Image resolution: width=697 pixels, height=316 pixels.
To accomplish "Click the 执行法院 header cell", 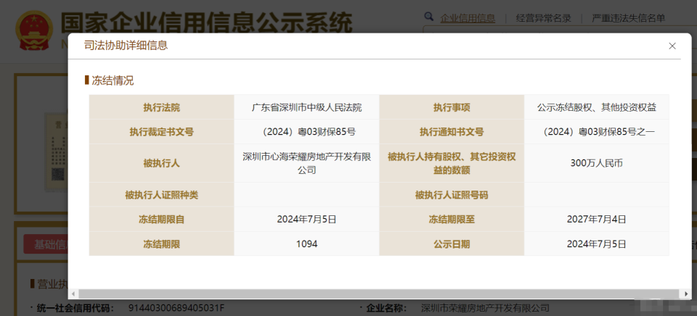I will click(x=162, y=107).
